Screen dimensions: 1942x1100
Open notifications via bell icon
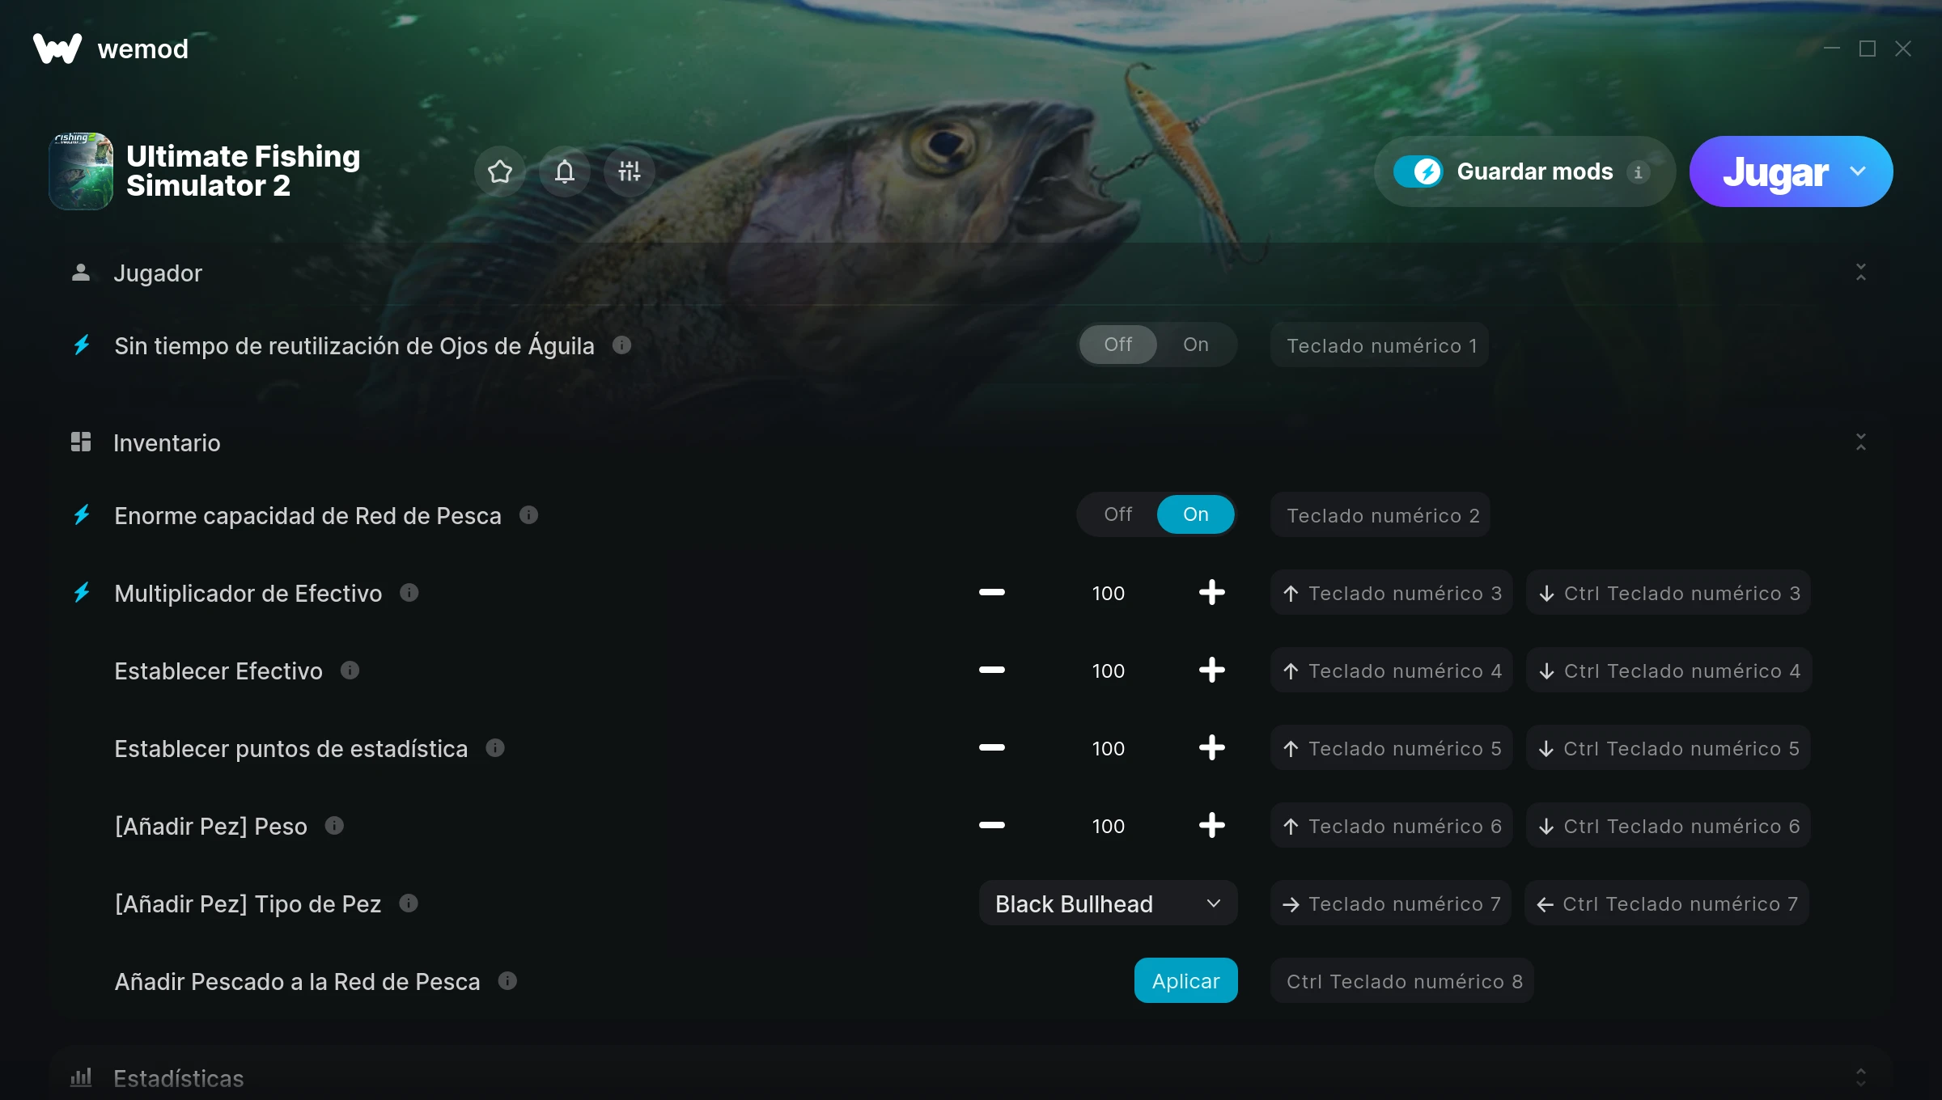tap(565, 171)
